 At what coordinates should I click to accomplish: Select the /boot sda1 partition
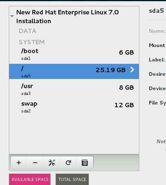tap(74, 55)
